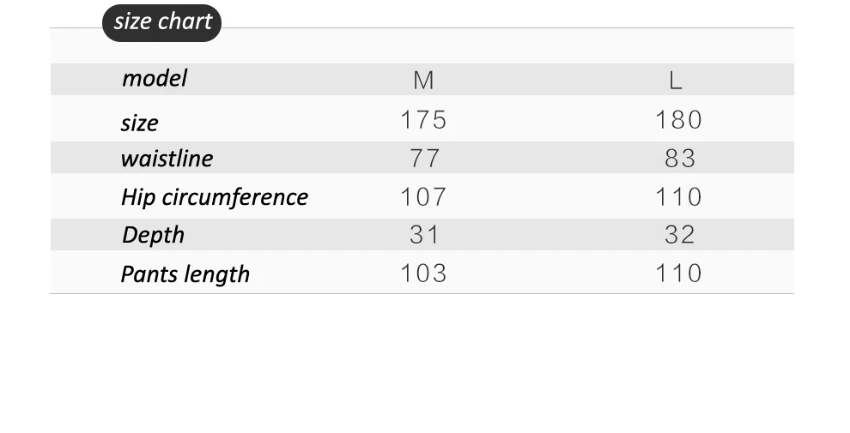This screenshot has height=433, width=850.
Task: Click pants length value for L
Action: (678, 274)
